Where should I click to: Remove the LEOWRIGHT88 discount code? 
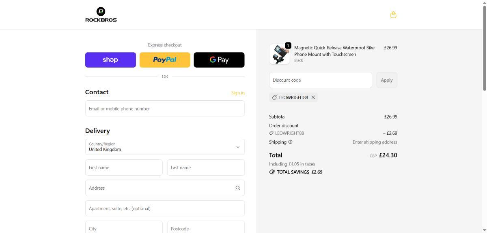click(313, 97)
